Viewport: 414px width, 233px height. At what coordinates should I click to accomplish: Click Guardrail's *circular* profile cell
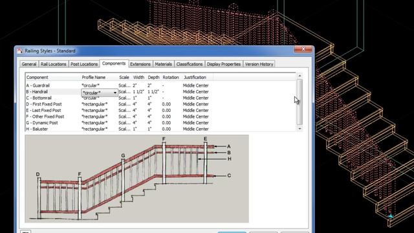91,85
